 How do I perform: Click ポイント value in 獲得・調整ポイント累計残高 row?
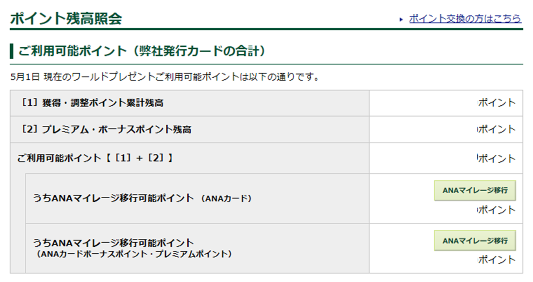tap(496, 103)
